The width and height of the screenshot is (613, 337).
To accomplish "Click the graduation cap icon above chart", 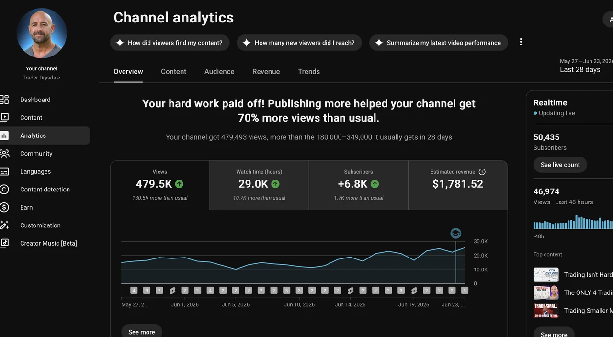I will (455, 234).
